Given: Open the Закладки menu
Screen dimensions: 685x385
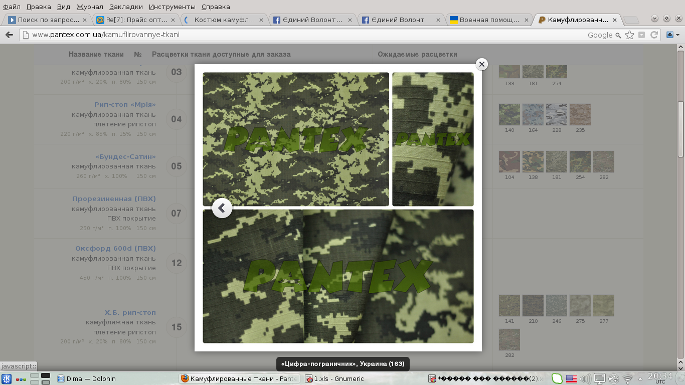Looking at the screenshot, I should tap(126, 7).
